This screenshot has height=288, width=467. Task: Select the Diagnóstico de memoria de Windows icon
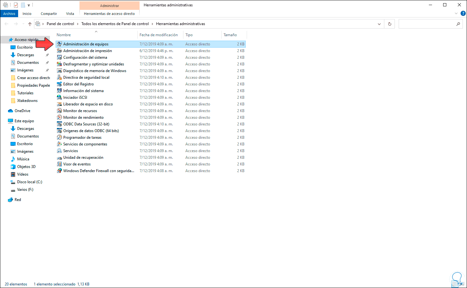[x=59, y=71]
